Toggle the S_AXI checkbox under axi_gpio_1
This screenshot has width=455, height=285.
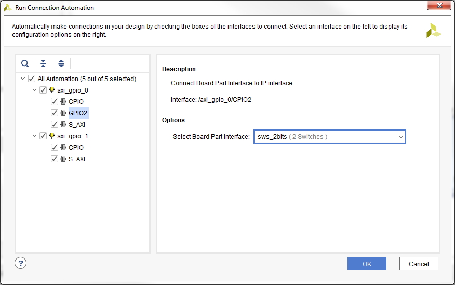[x=54, y=159]
